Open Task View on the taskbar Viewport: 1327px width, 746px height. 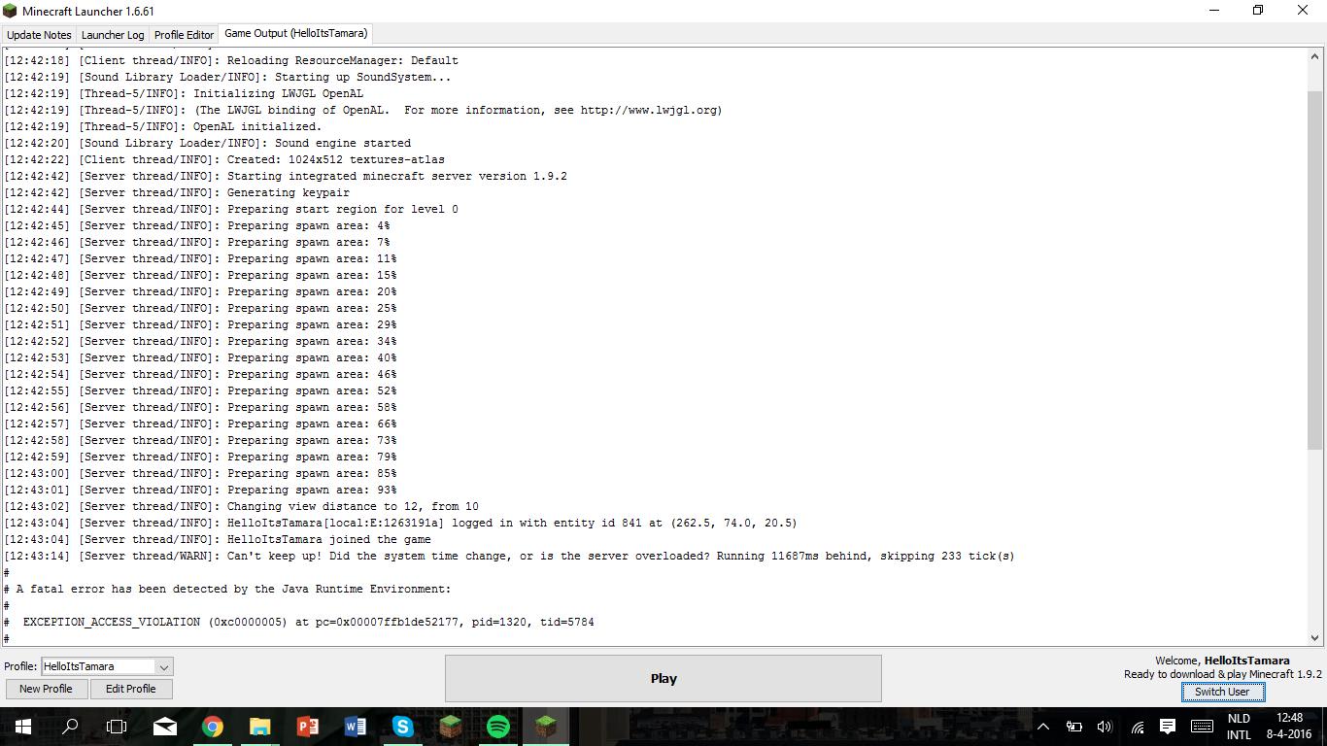117,726
